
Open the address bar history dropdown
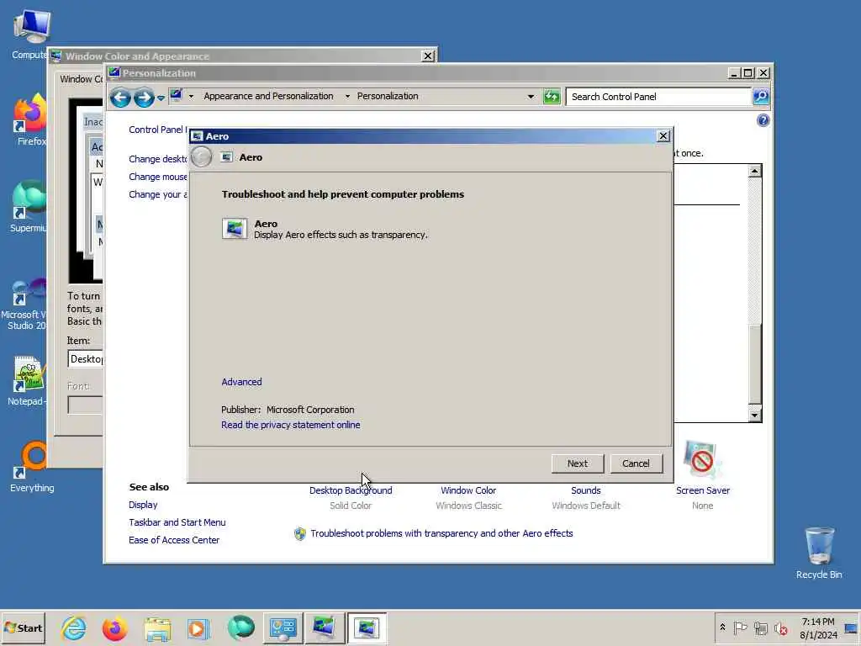tap(531, 97)
